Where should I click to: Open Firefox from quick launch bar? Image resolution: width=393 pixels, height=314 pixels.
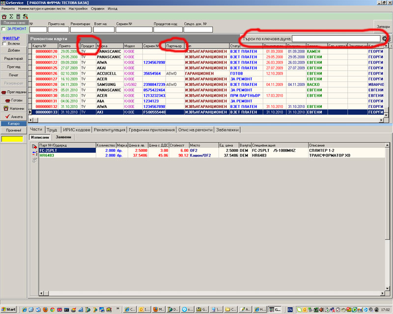tap(45, 310)
